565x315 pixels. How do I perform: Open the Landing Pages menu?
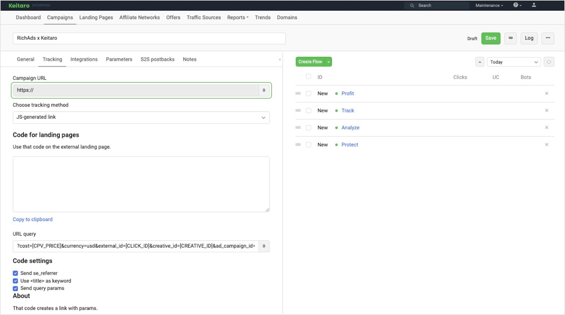(96, 18)
